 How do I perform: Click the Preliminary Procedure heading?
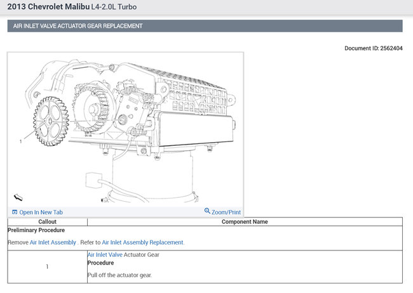coord(36,230)
